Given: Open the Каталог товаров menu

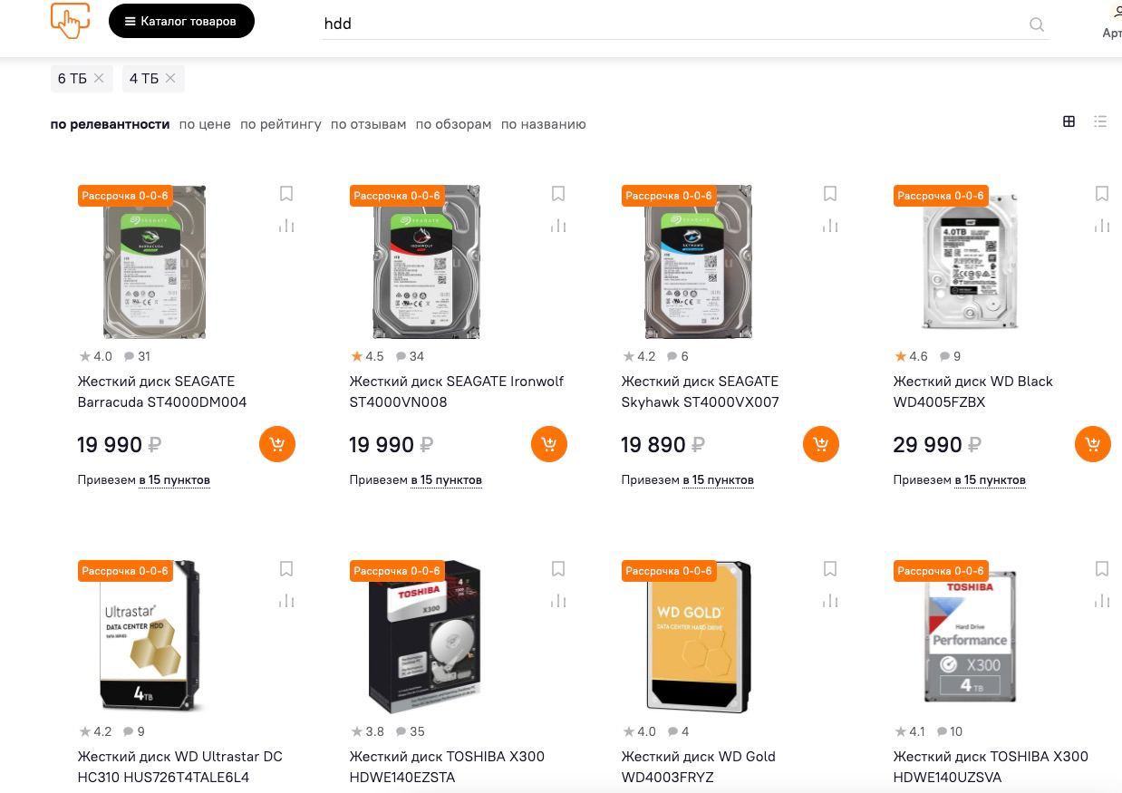Looking at the screenshot, I should [181, 21].
